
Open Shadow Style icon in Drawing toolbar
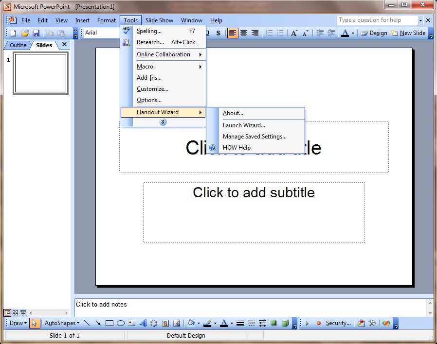point(273,323)
